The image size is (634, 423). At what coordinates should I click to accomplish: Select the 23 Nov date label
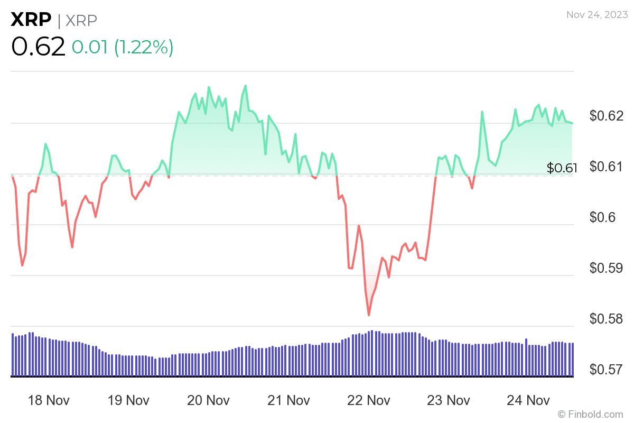point(449,400)
